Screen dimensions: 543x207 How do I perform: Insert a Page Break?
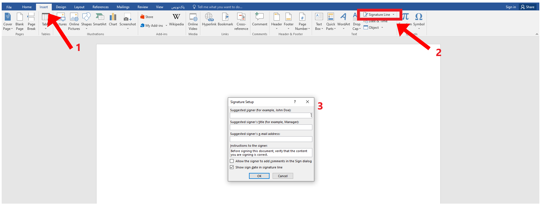coord(31,21)
